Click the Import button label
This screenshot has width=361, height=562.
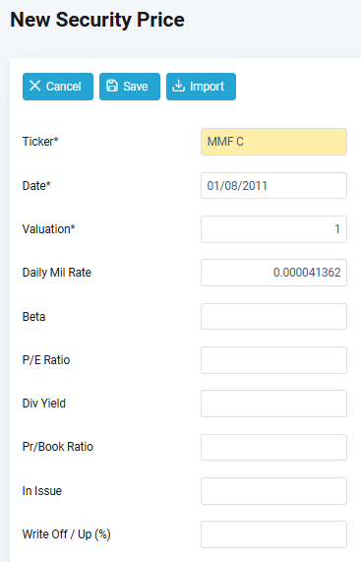pyautogui.click(x=207, y=87)
